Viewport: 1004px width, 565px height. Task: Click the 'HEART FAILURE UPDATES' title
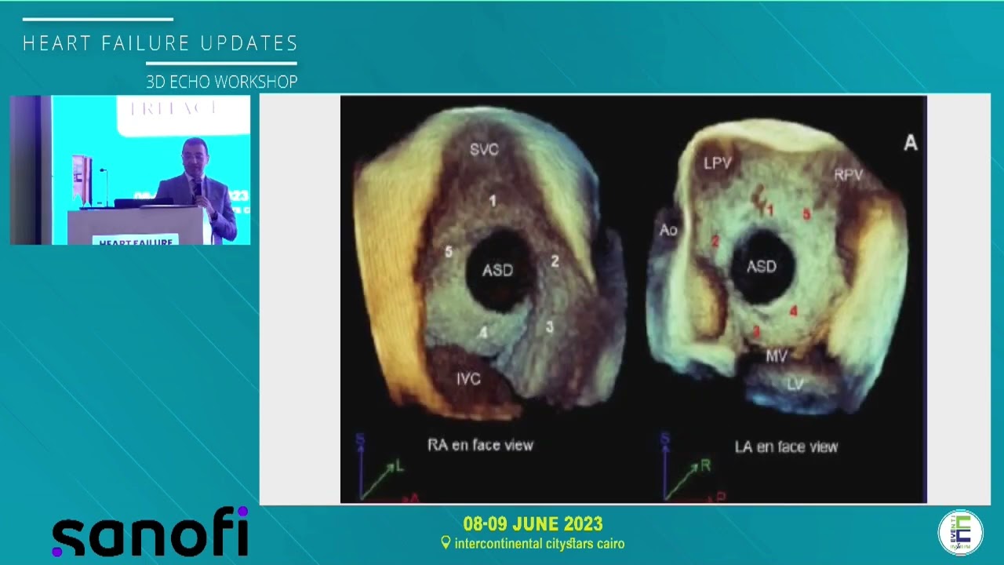pyautogui.click(x=160, y=43)
